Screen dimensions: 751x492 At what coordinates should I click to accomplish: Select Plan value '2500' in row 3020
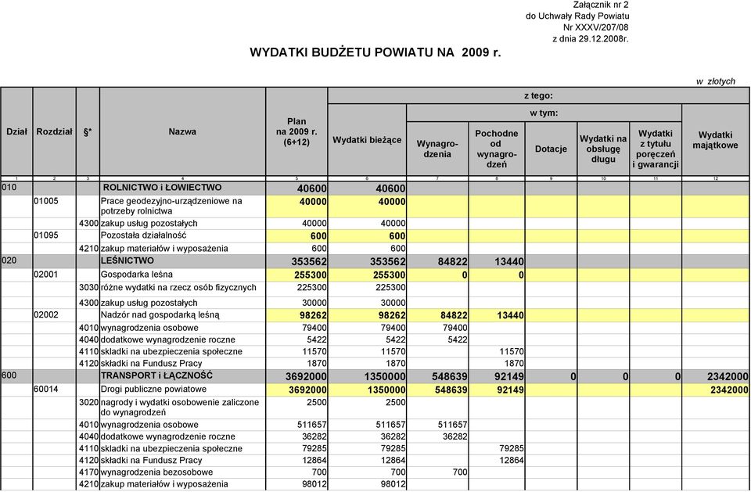(317, 402)
